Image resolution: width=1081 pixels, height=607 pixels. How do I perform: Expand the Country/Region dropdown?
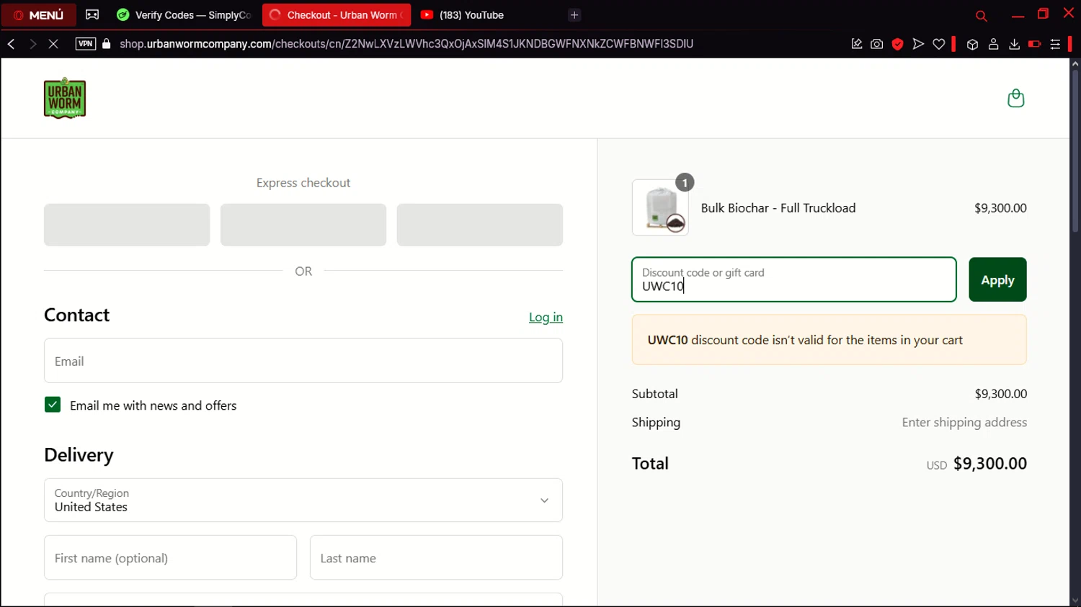pyautogui.click(x=303, y=500)
